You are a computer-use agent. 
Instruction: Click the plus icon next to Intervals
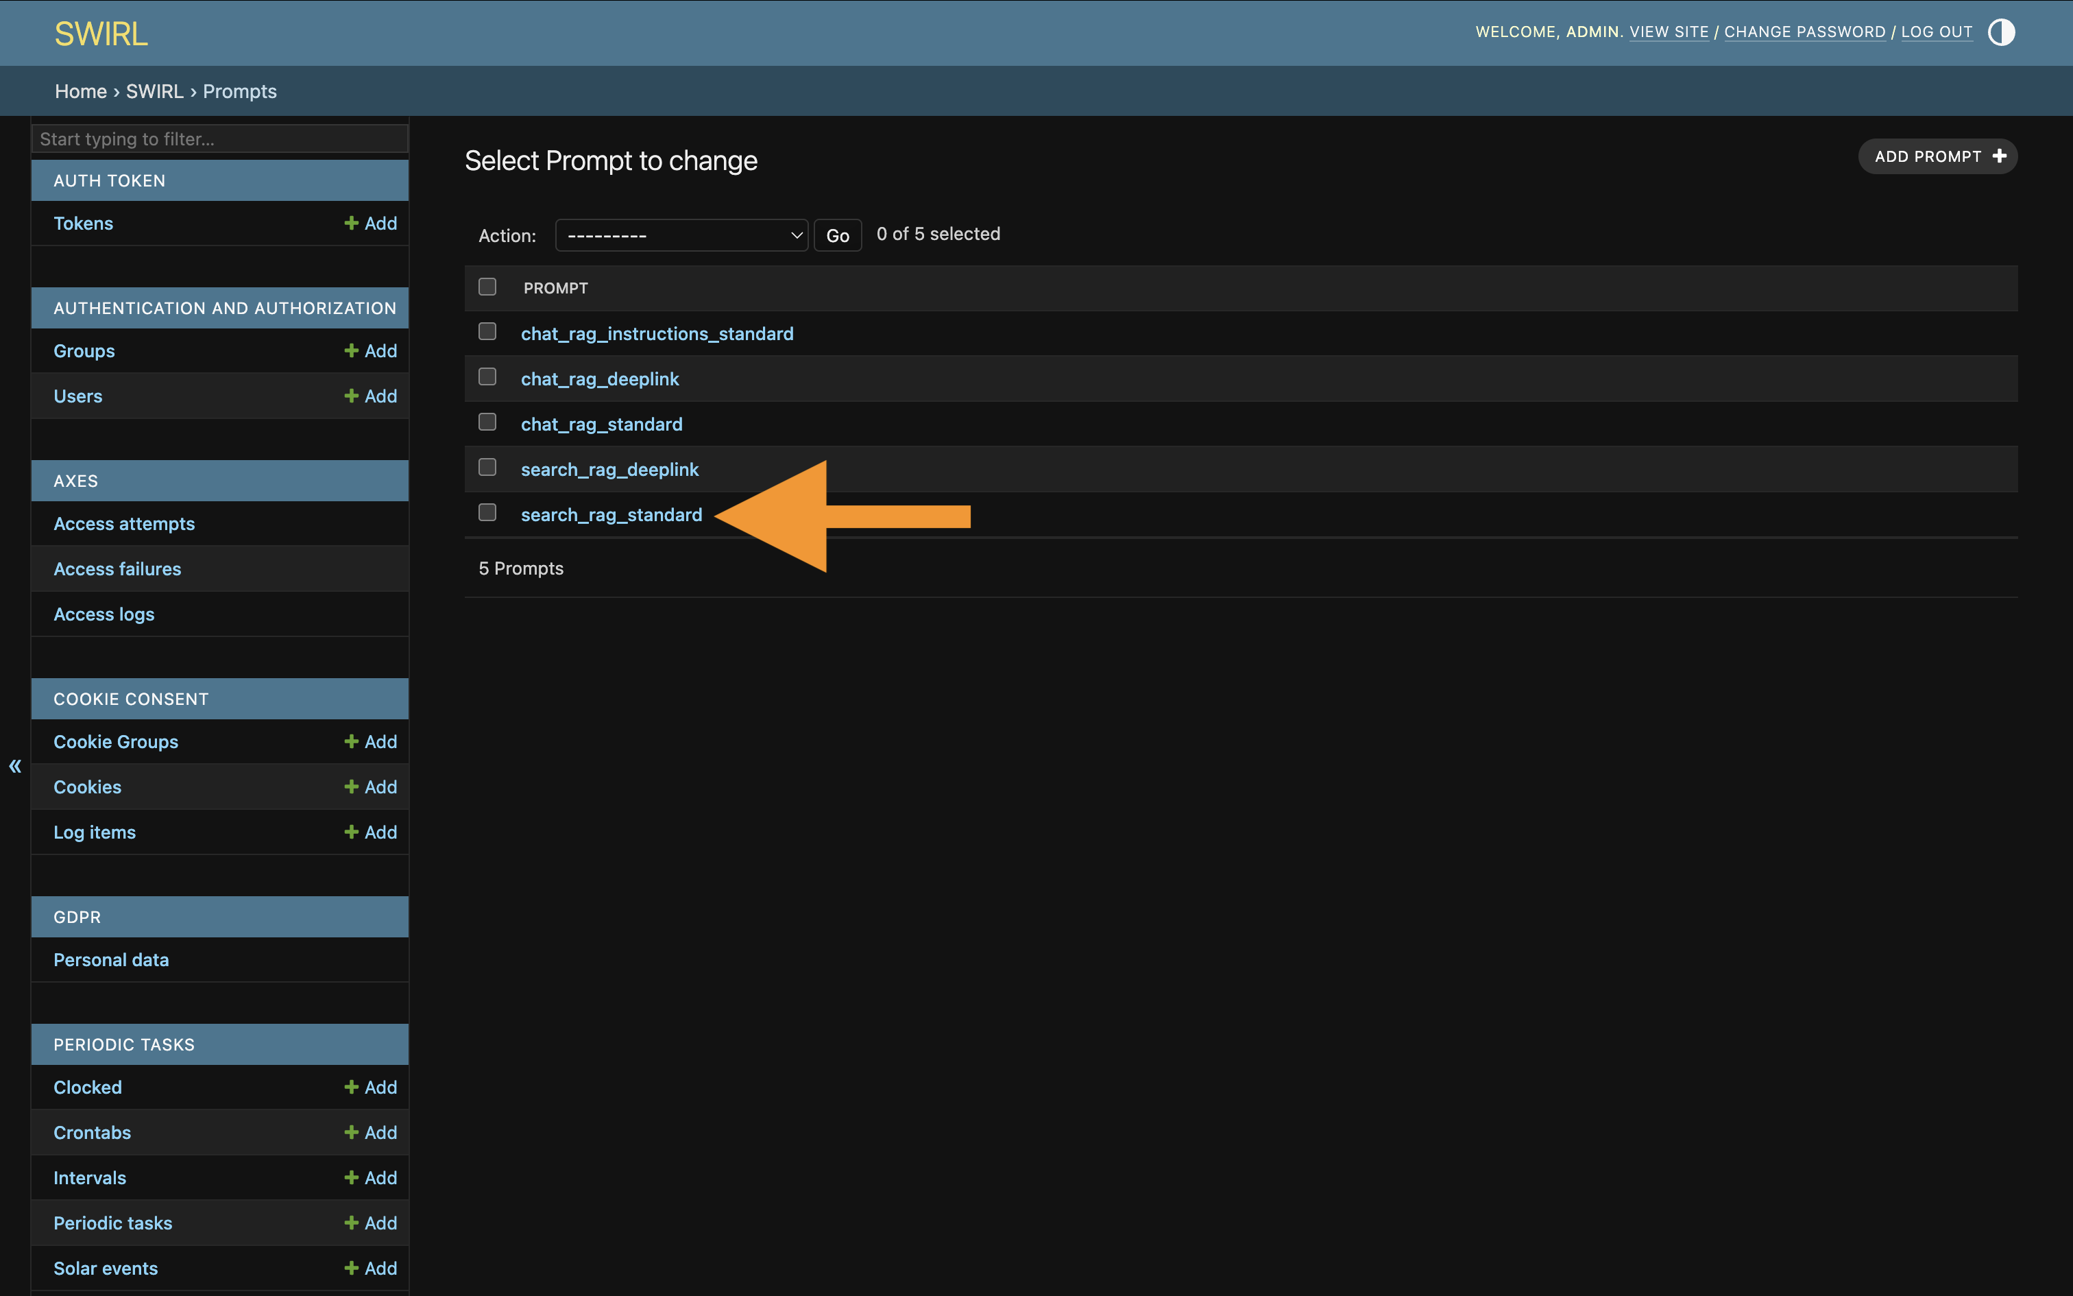click(x=353, y=1177)
